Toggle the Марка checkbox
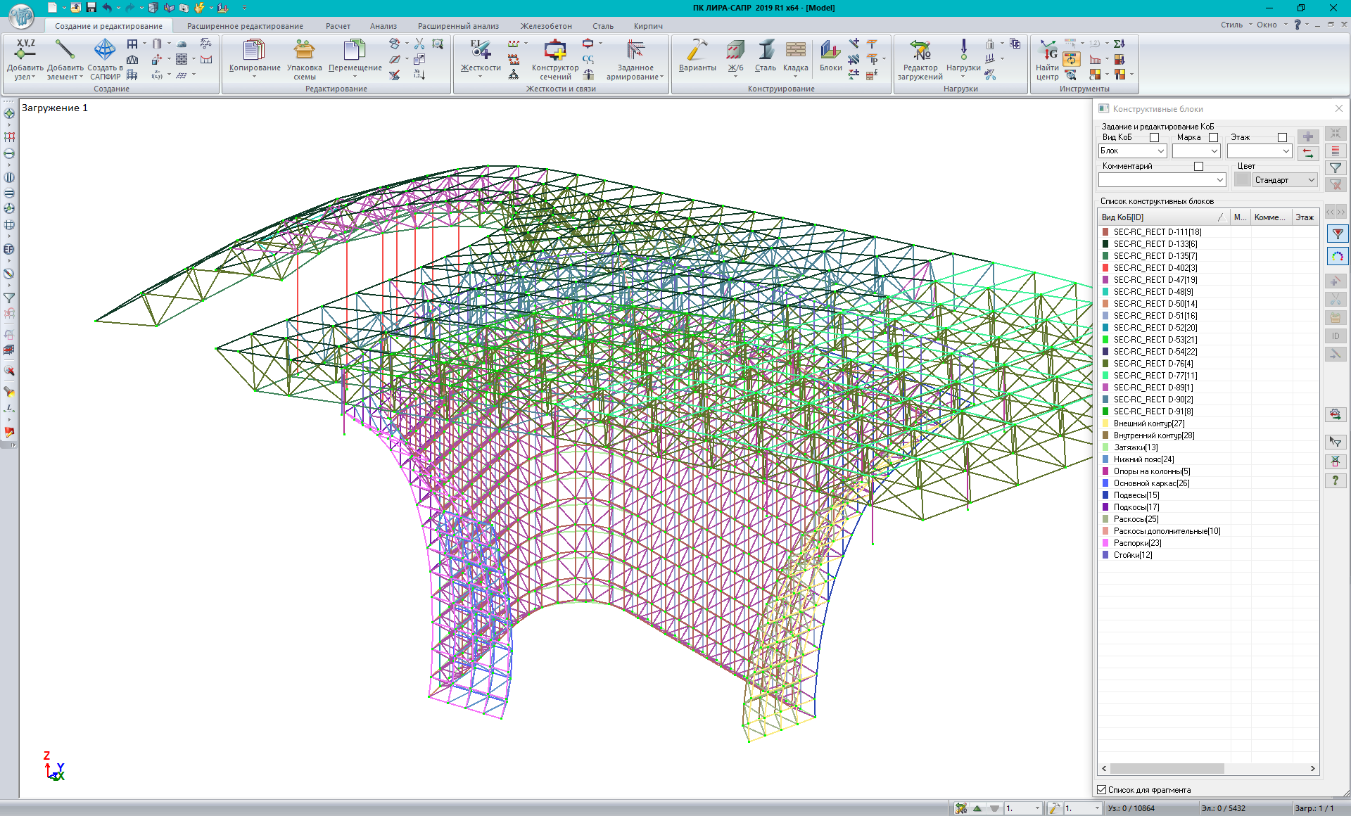 1213,138
